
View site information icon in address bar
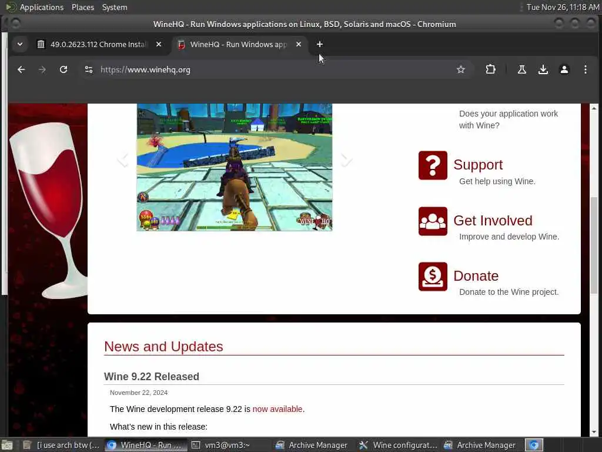pos(89,69)
